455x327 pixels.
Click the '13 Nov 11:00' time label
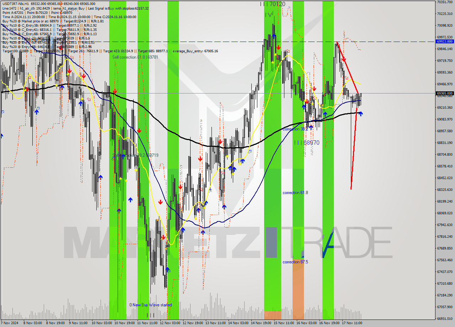pos(215,323)
